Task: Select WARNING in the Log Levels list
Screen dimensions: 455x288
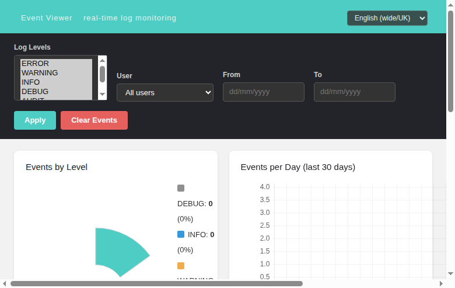Action: click(x=57, y=72)
